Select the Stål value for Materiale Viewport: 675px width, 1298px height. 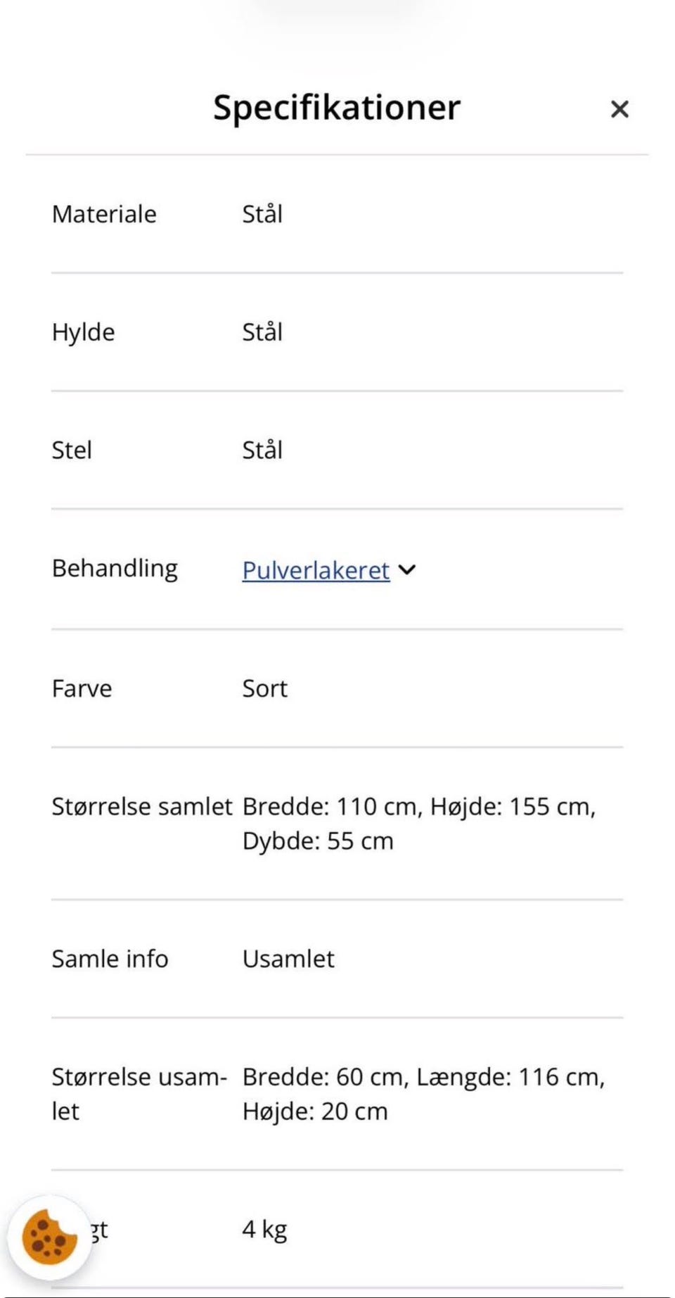262,214
